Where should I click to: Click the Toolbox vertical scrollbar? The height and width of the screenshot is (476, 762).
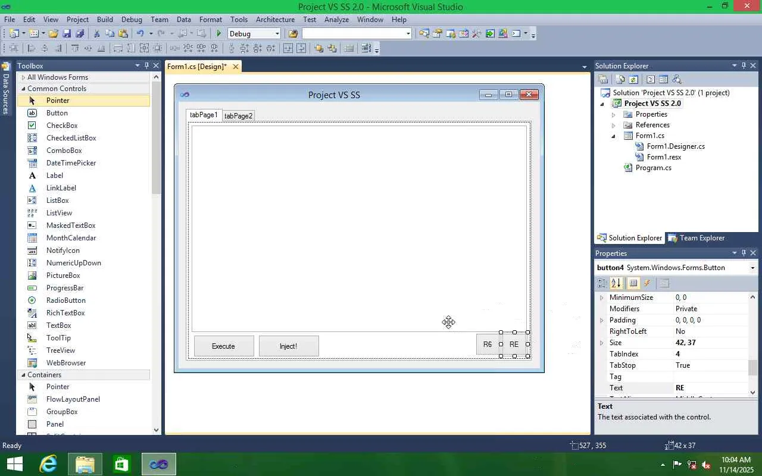tap(157, 138)
